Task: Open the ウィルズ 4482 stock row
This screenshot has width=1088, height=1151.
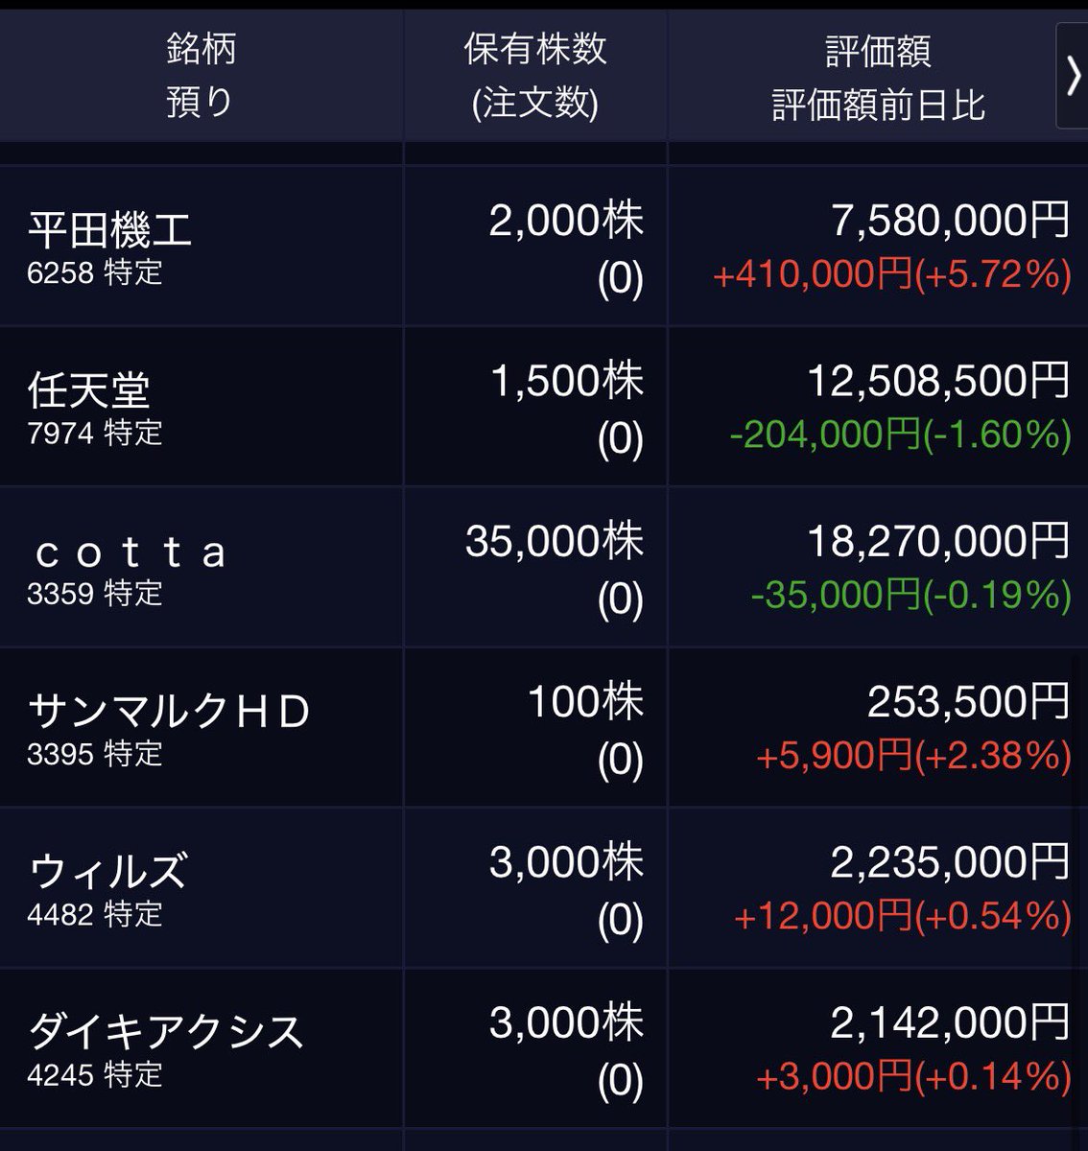Action: tap(544, 887)
